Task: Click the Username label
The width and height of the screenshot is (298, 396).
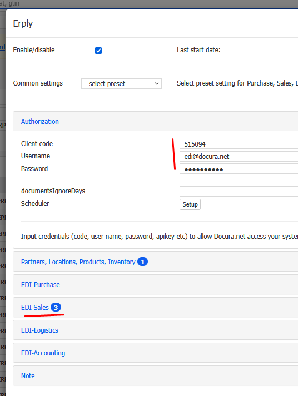Action: point(36,156)
